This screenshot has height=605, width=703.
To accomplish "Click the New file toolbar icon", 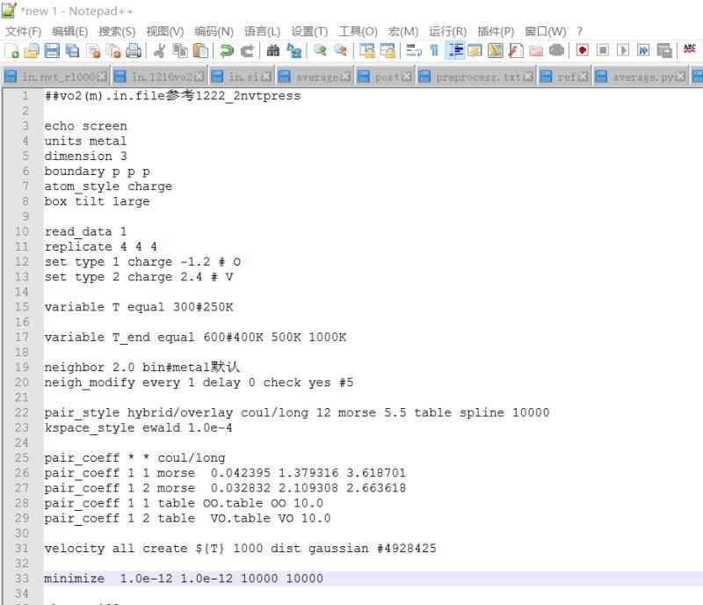I will [11, 51].
